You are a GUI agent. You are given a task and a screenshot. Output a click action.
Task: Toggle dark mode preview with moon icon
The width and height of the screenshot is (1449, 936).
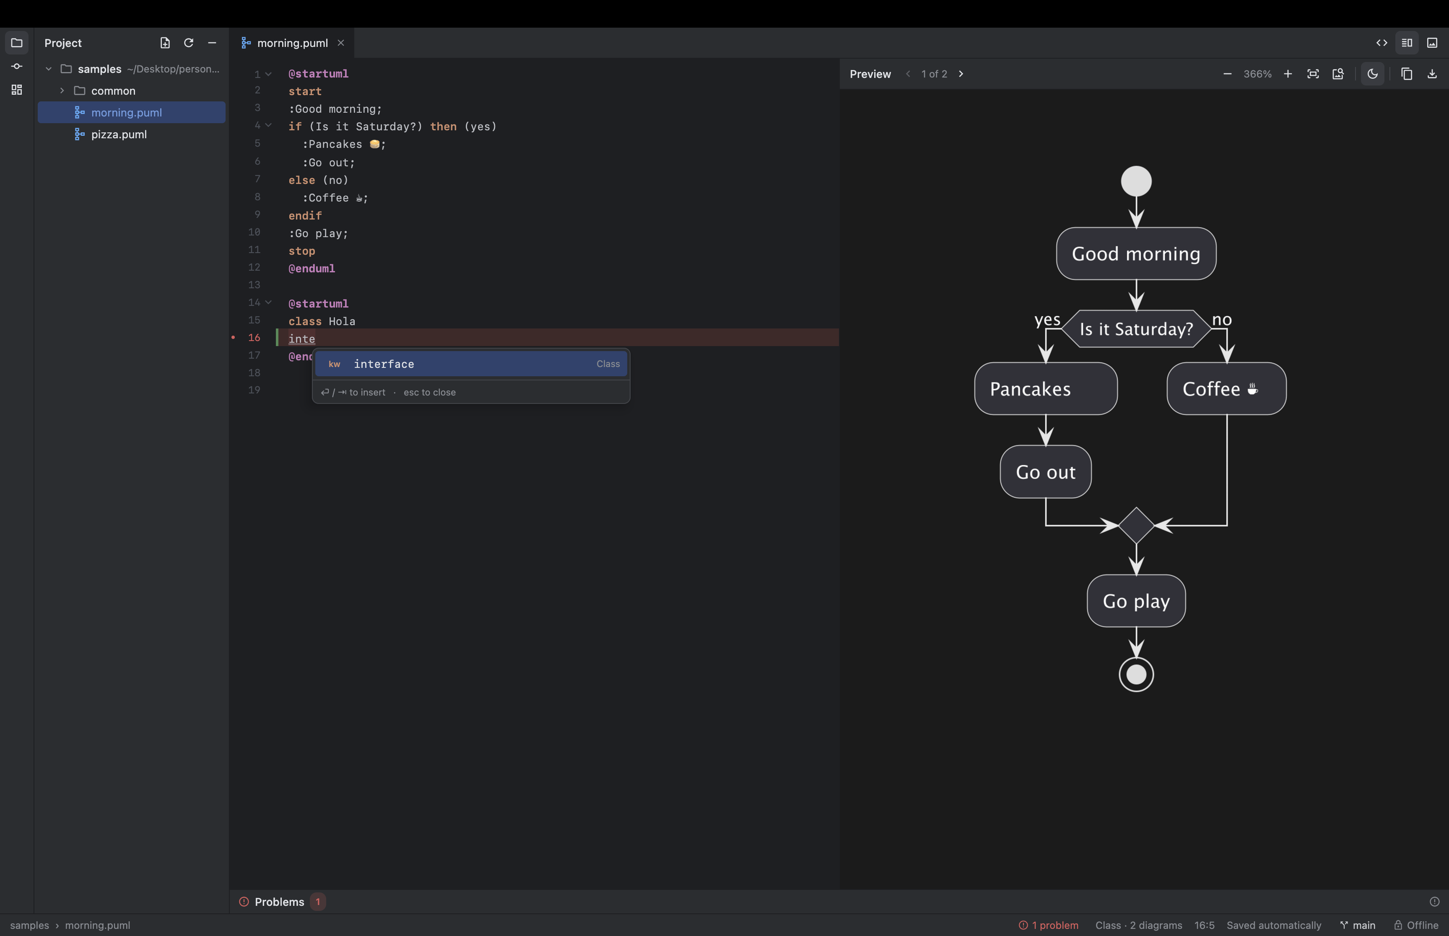point(1372,74)
